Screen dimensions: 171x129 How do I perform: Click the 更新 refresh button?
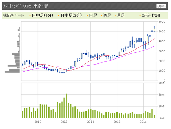click(161, 6)
